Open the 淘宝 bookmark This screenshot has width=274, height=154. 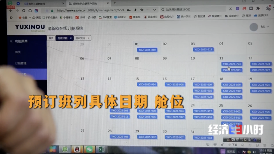37,17
